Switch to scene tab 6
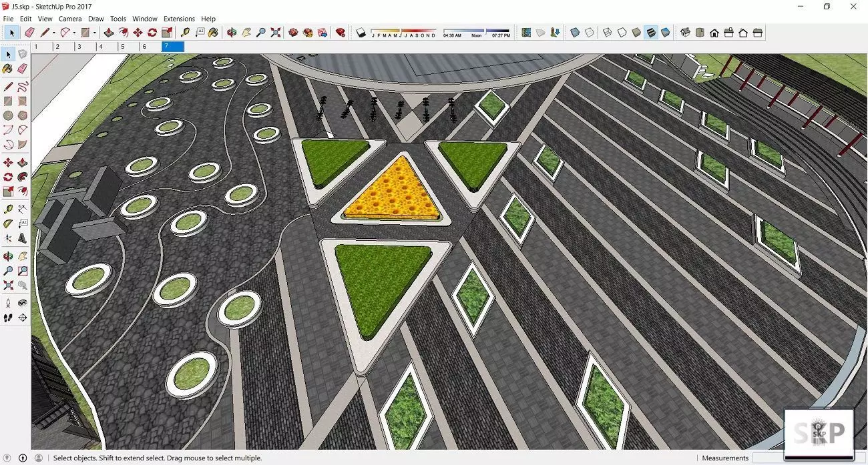868x465 pixels. pos(150,47)
